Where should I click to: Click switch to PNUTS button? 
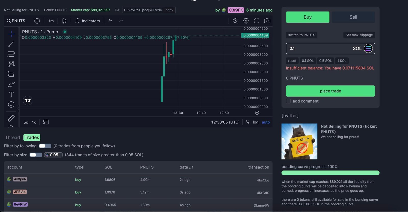302,35
